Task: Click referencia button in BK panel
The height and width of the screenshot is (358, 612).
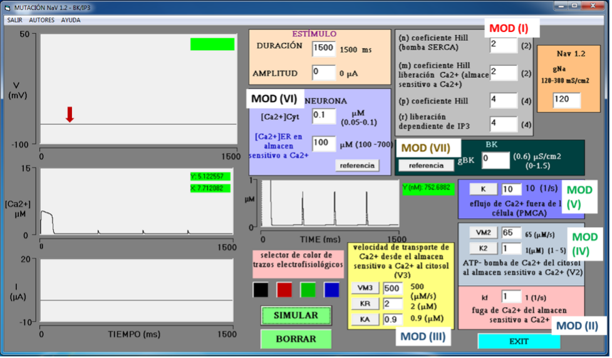Action: (x=426, y=166)
